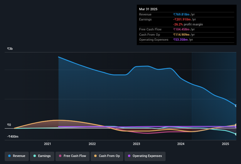
Task: Click the 2021 x-axis label
Action: (x=48, y=144)
